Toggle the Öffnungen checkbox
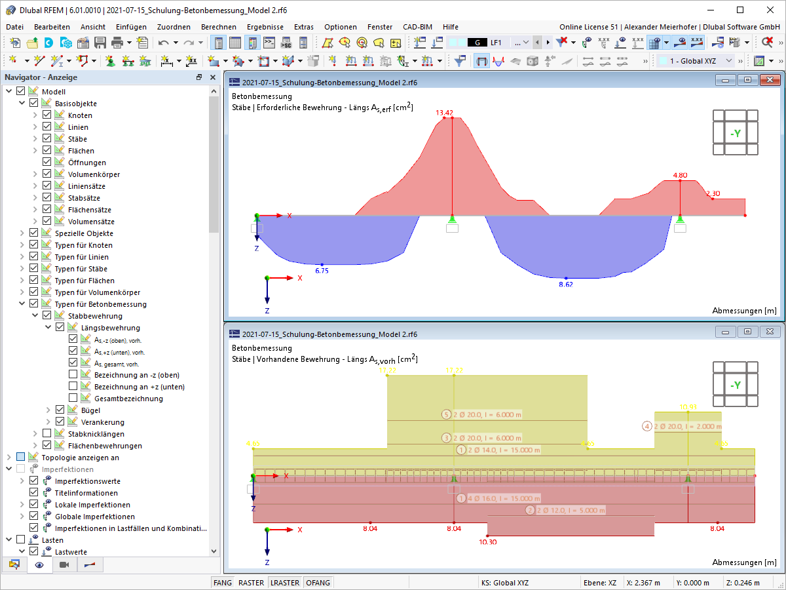The image size is (786, 590). coord(47,163)
